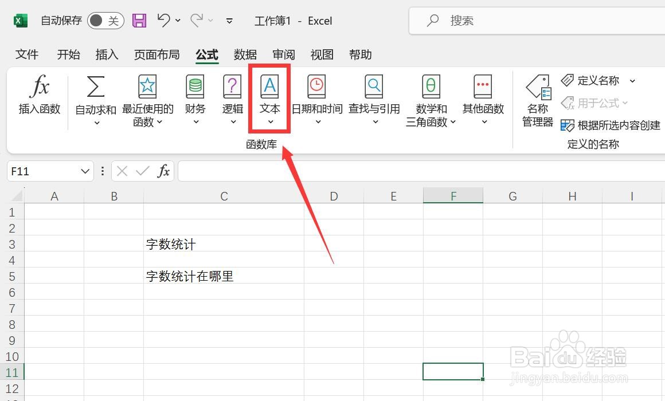
Task: Click the fx button beside the formula bar
Action: click(x=163, y=171)
